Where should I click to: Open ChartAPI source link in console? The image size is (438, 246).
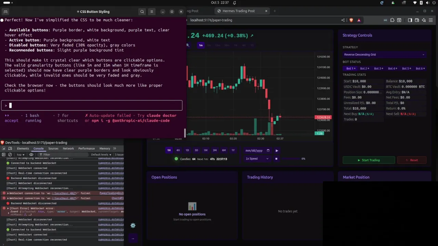[118, 198]
